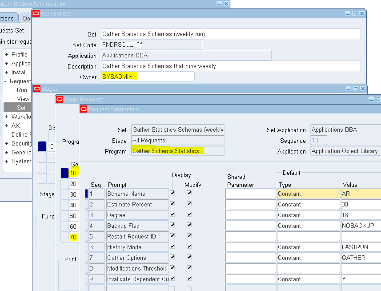Expand the Security tree node
381x291 pixels.
pyautogui.click(x=7, y=143)
